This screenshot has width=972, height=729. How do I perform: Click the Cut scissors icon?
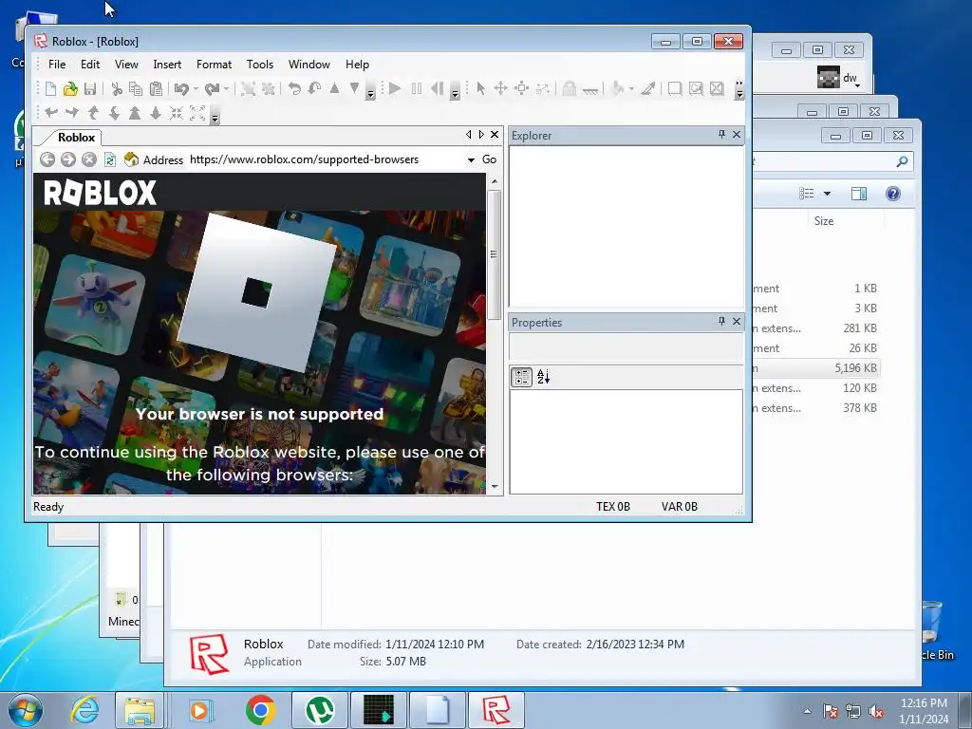pyautogui.click(x=117, y=88)
